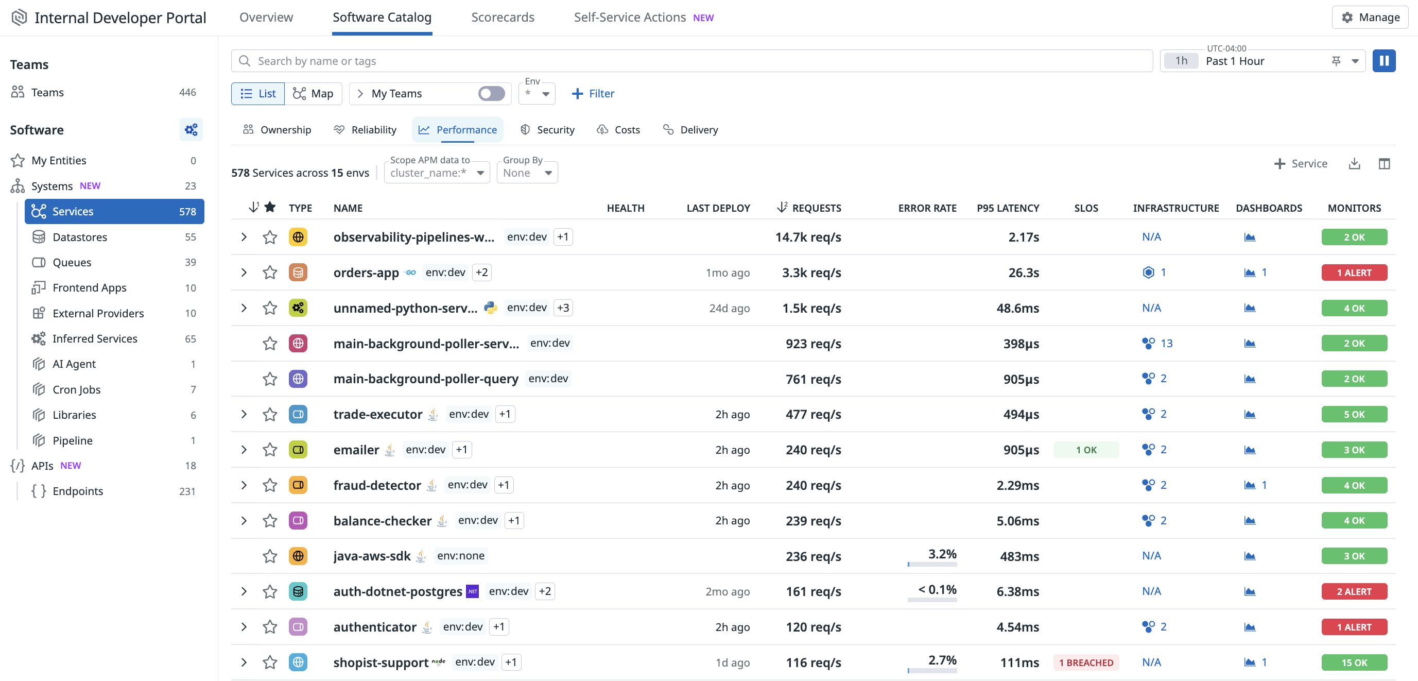Click the search by name field
This screenshot has width=1418, height=681.
[x=691, y=61]
